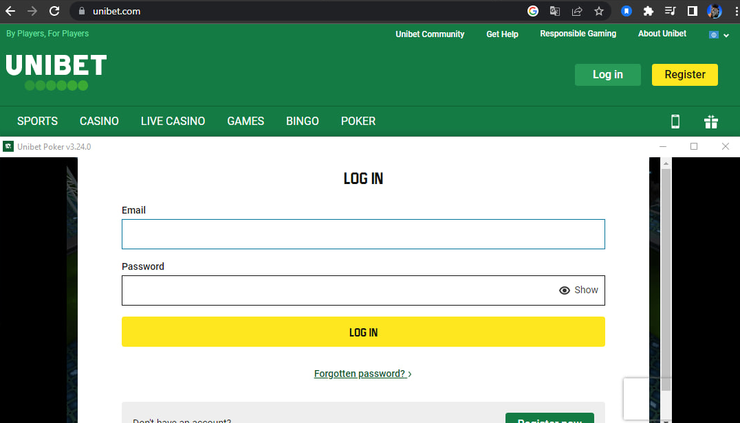The width and height of the screenshot is (740, 423).
Task: Click the translate page icon
Action: [x=555, y=11]
